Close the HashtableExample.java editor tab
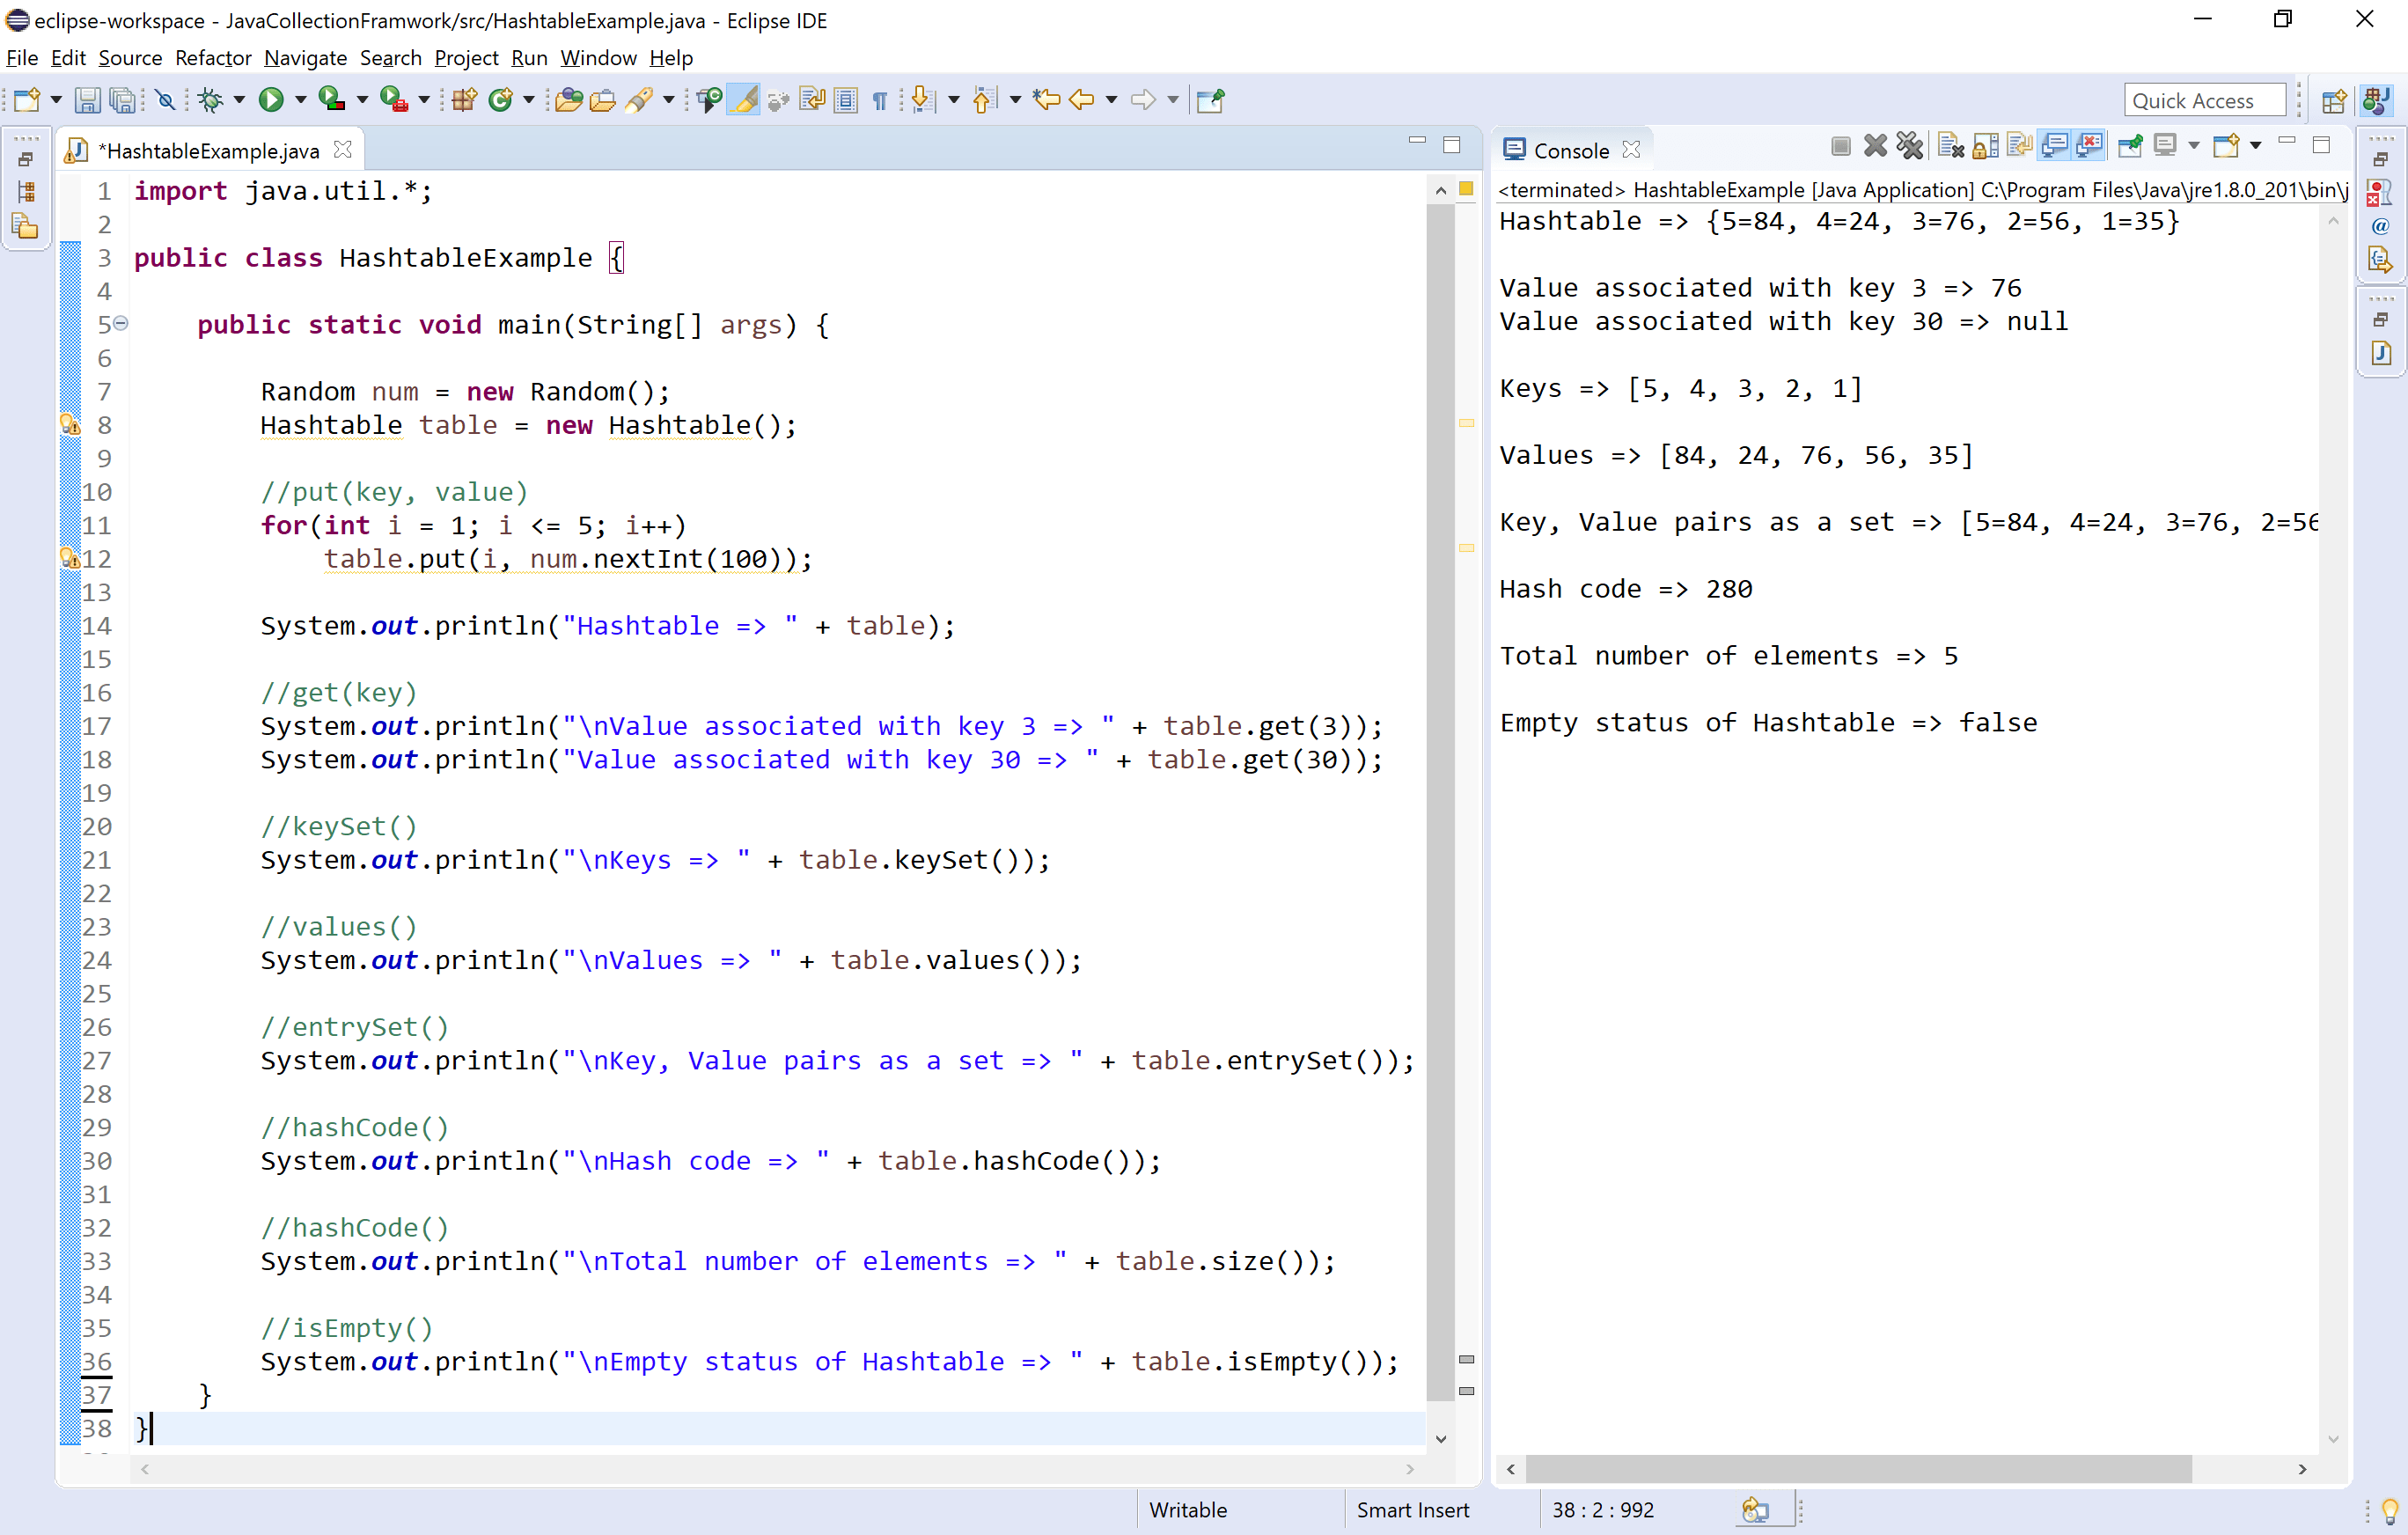The image size is (2408, 1535). coord(343,149)
